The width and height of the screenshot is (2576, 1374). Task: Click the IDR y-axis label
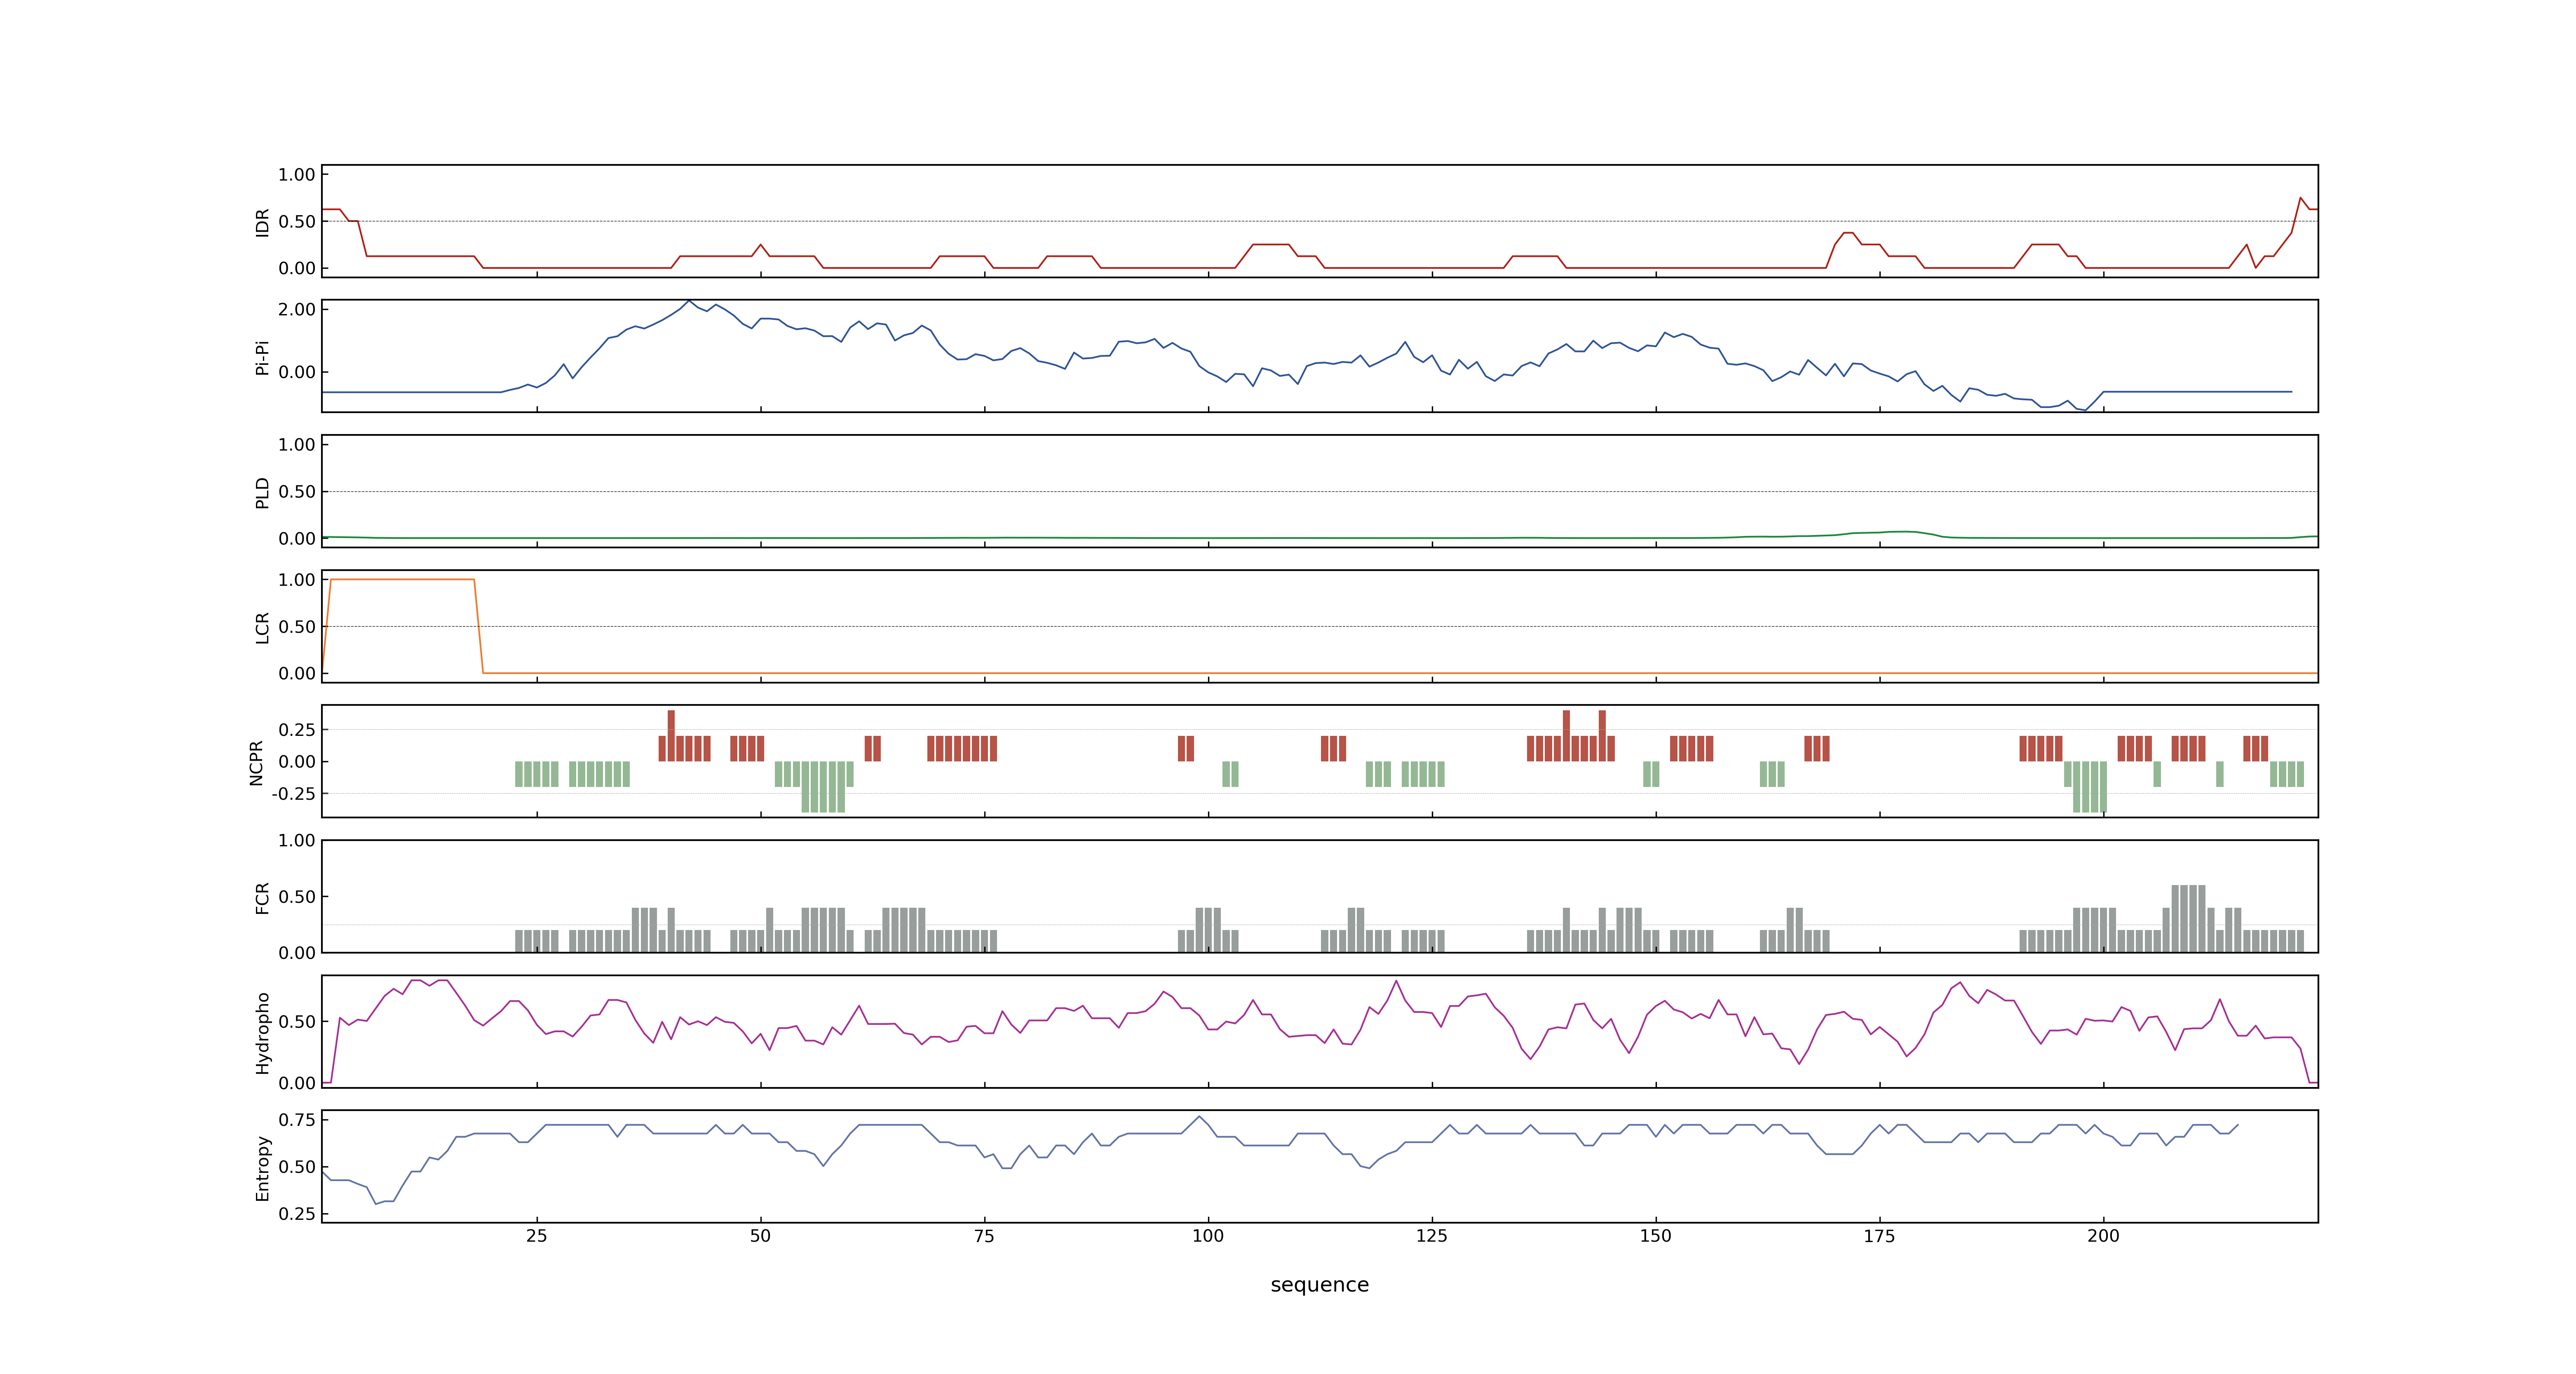[x=262, y=222]
